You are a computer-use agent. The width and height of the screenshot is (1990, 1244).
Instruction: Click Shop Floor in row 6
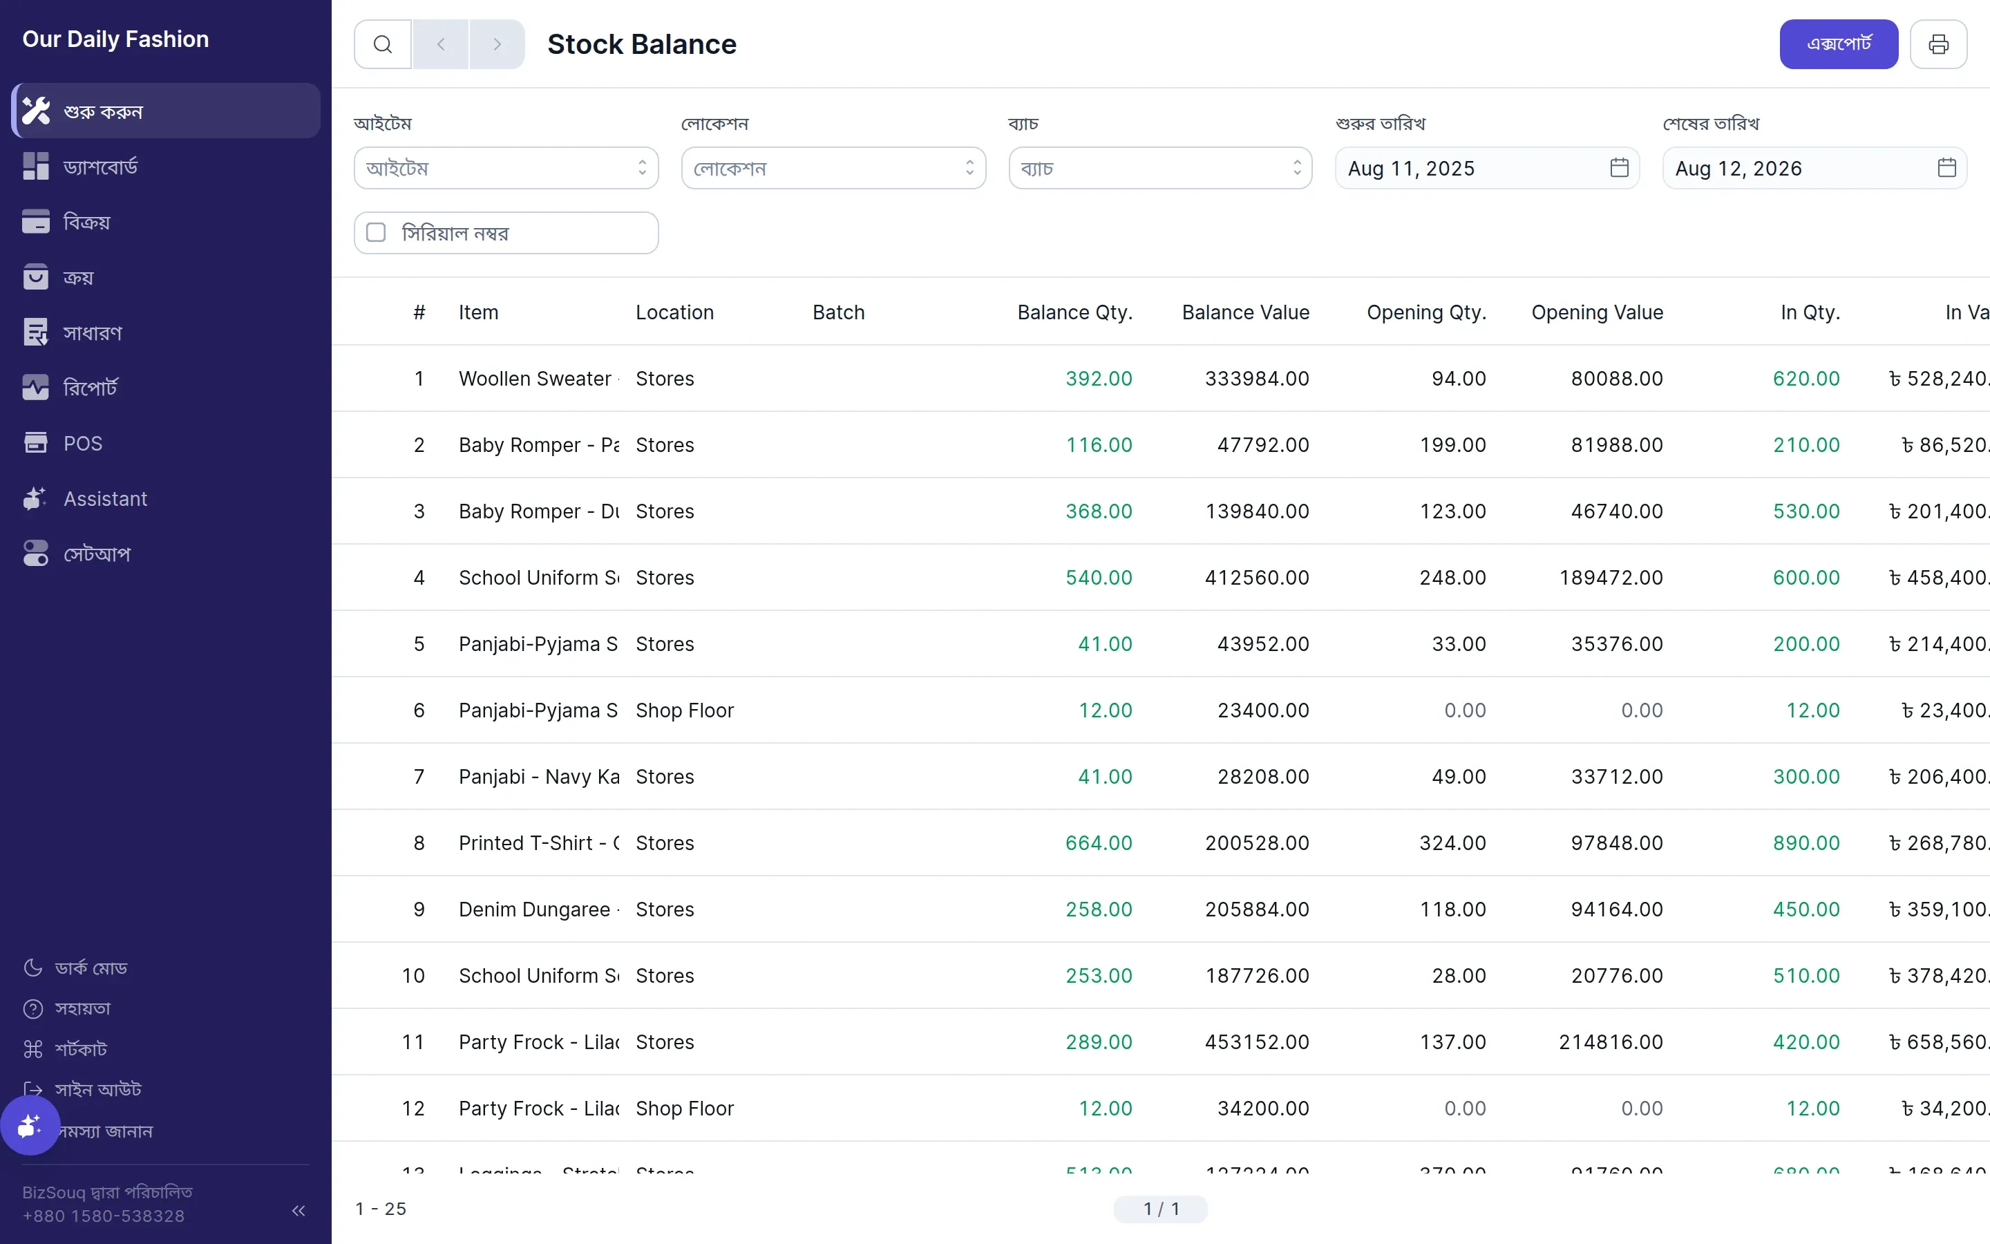point(684,710)
